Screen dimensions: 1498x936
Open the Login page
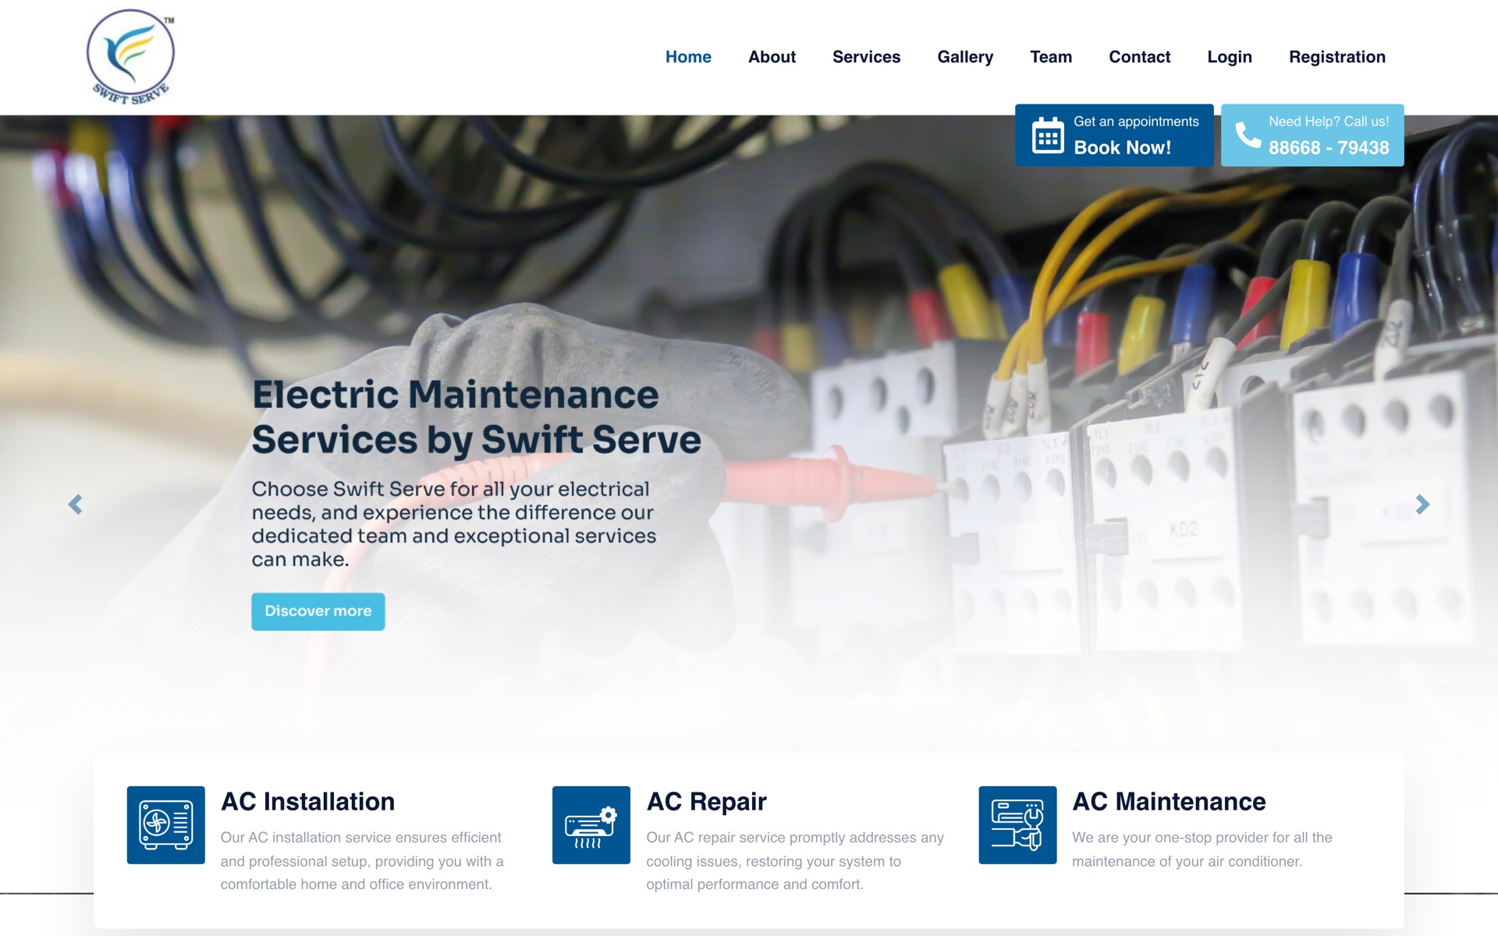tap(1230, 57)
